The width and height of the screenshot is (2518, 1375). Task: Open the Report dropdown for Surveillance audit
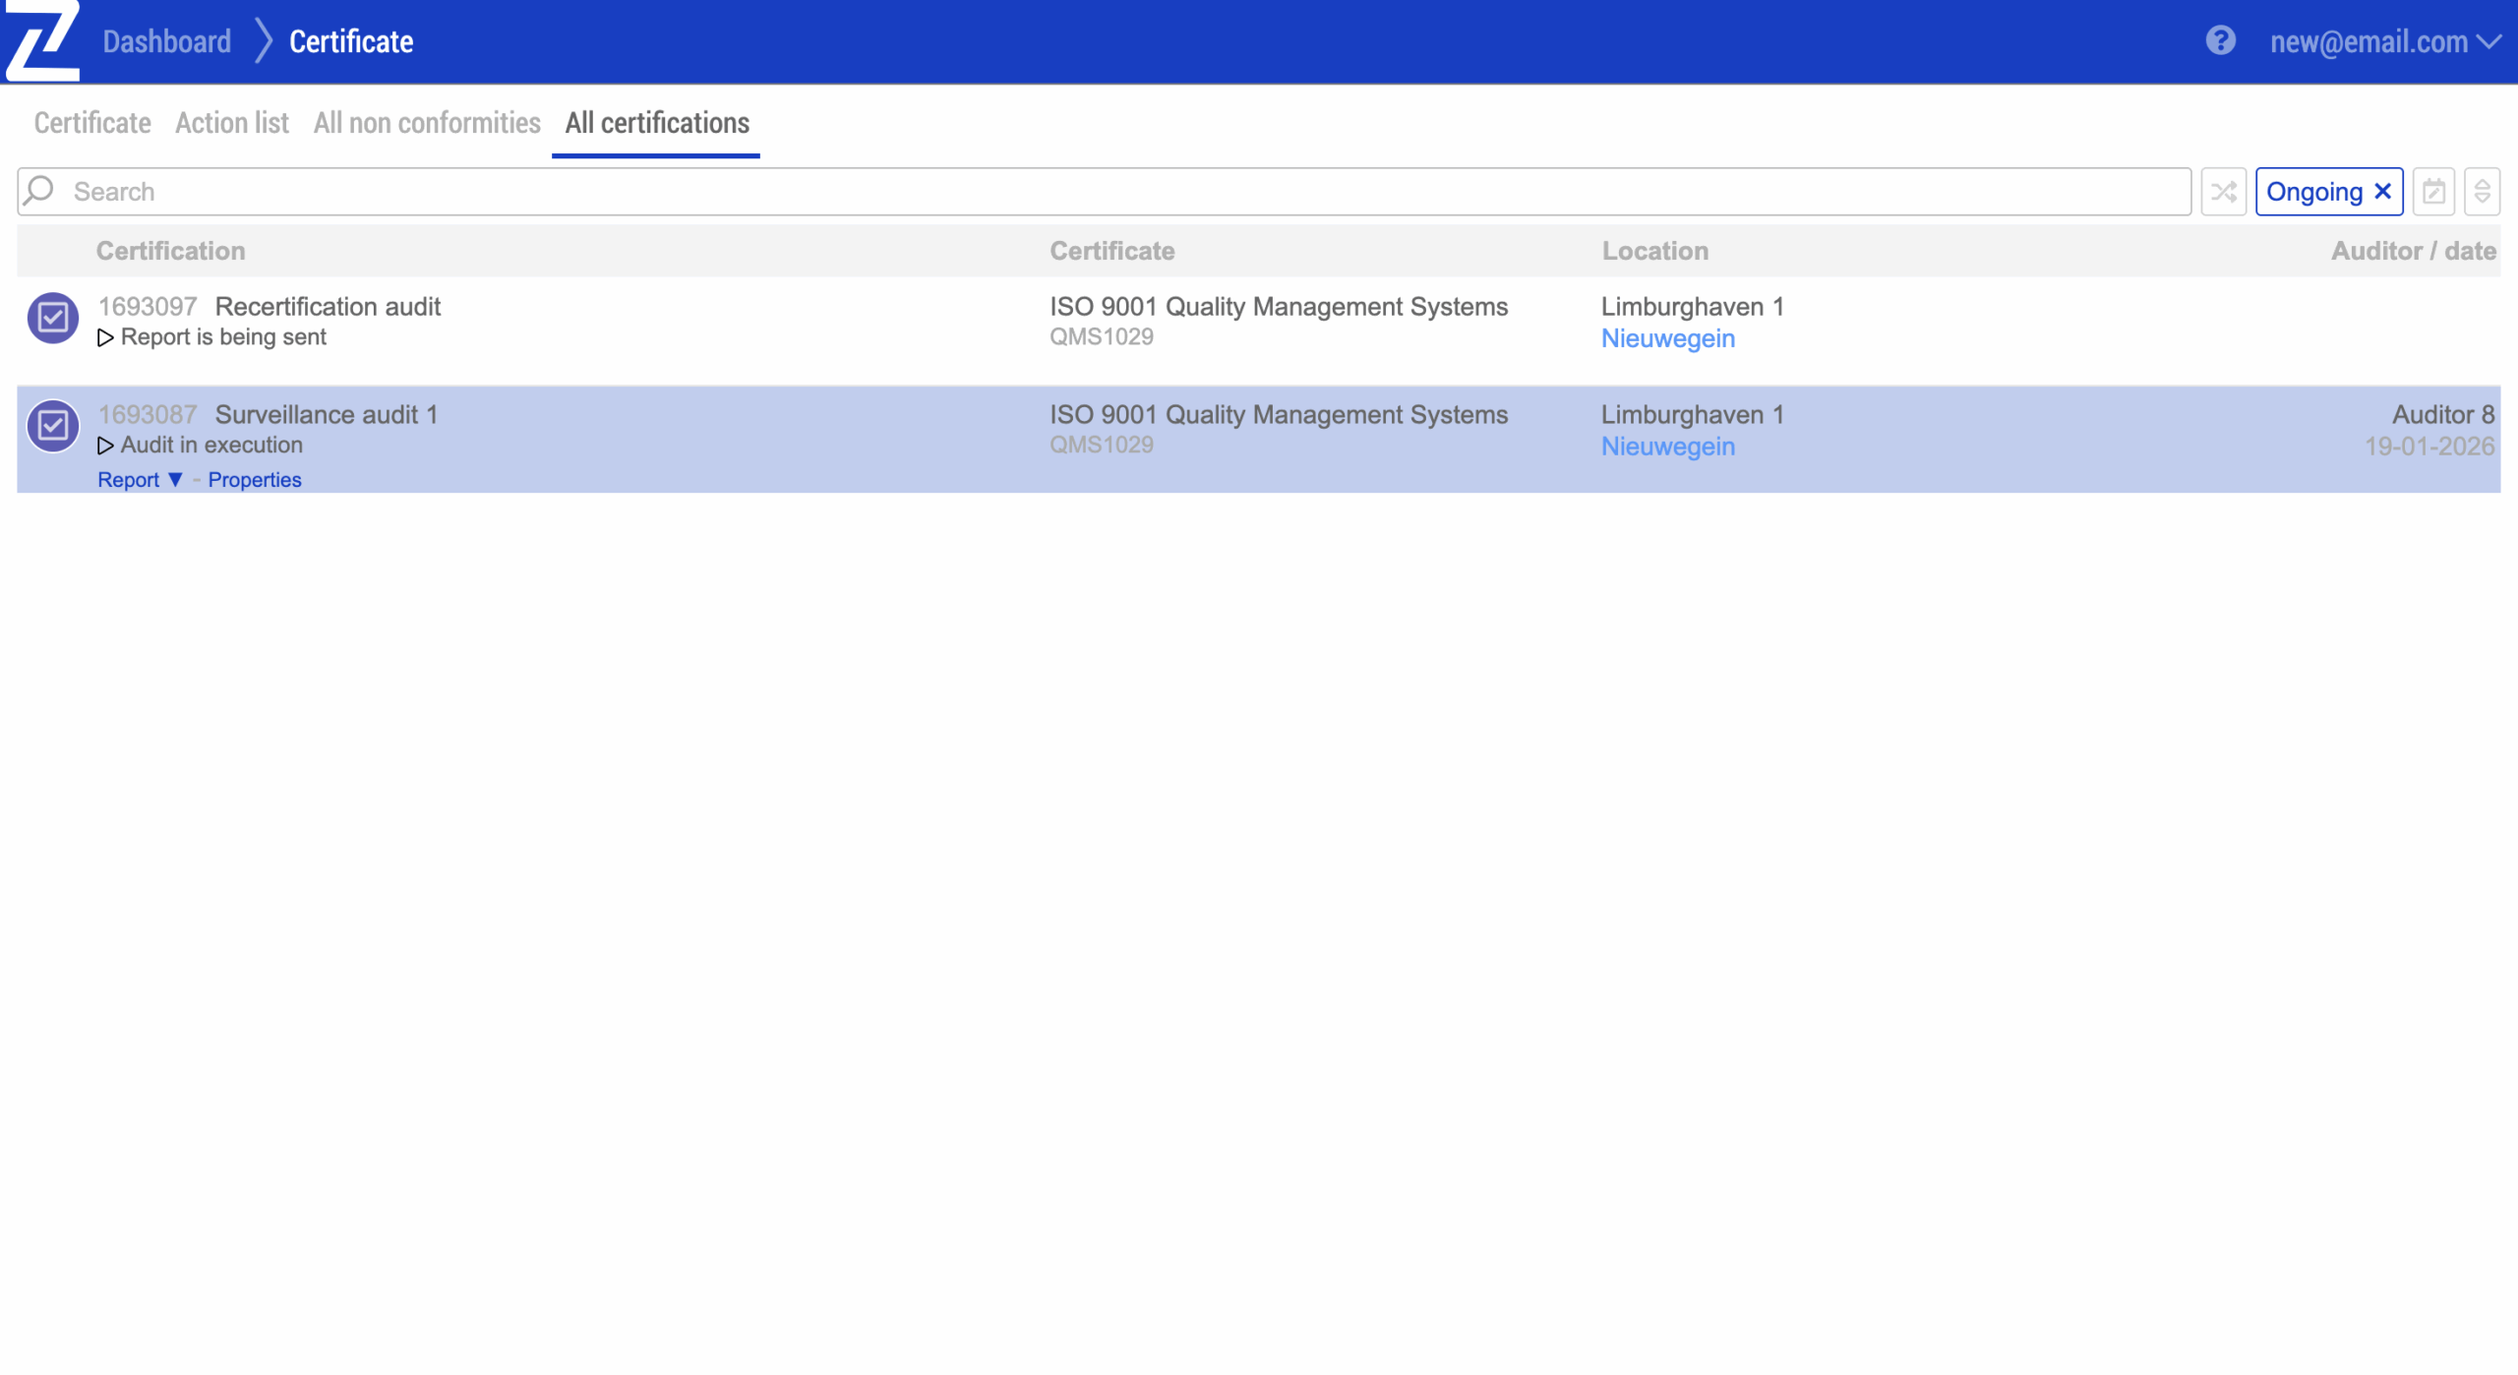tap(140, 480)
